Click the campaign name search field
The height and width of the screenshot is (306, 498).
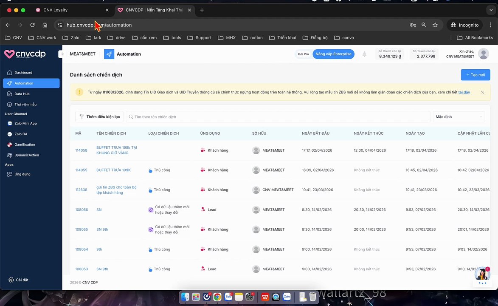(x=278, y=117)
